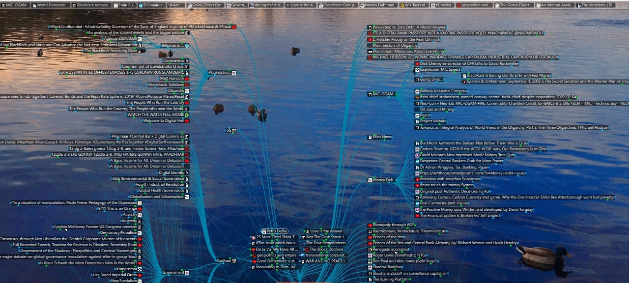Open the #Covidstroi... node in the plex
629x283 pixels.
pyautogui.click(x=222, y=72)
